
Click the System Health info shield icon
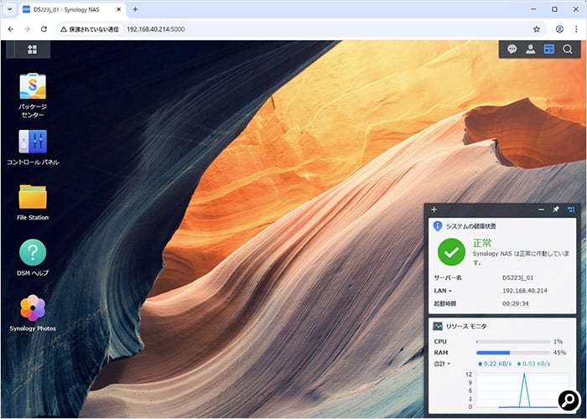437,226
